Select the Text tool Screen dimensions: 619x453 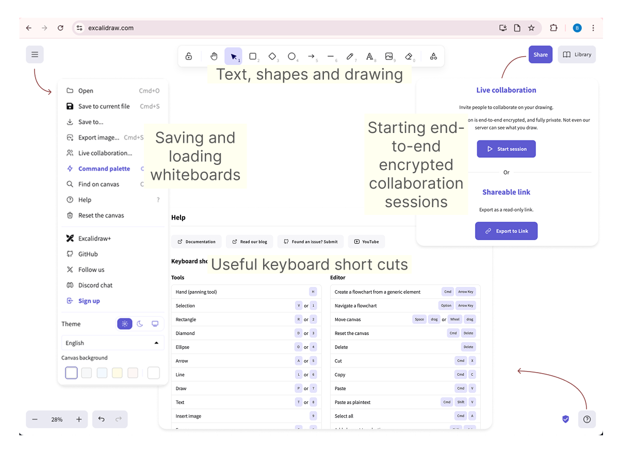[x=369, y=56]
